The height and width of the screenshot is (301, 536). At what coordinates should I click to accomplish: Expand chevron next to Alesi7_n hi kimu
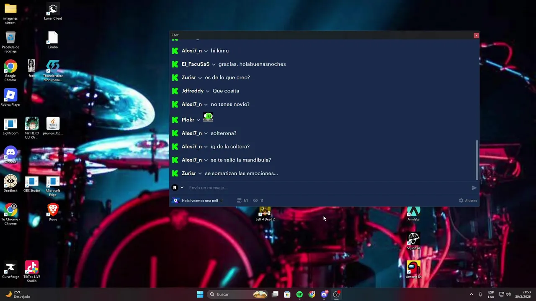coord(206,51)
